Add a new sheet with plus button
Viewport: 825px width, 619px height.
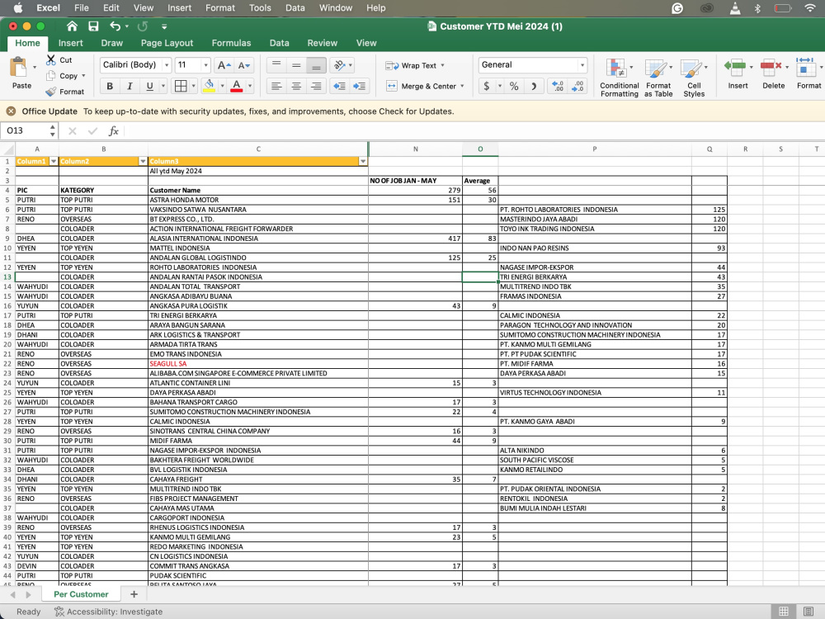coord(134,593)
